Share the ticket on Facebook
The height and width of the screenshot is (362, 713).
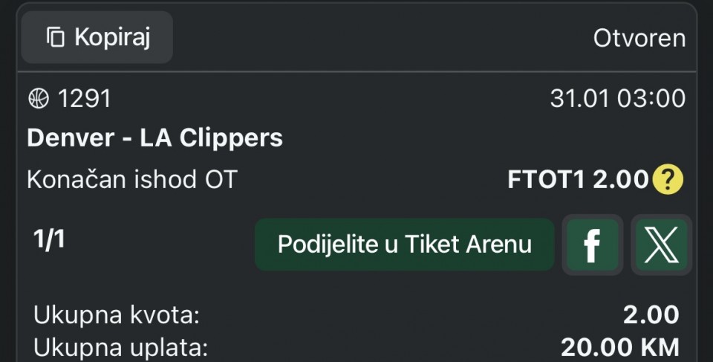(591, 245)
